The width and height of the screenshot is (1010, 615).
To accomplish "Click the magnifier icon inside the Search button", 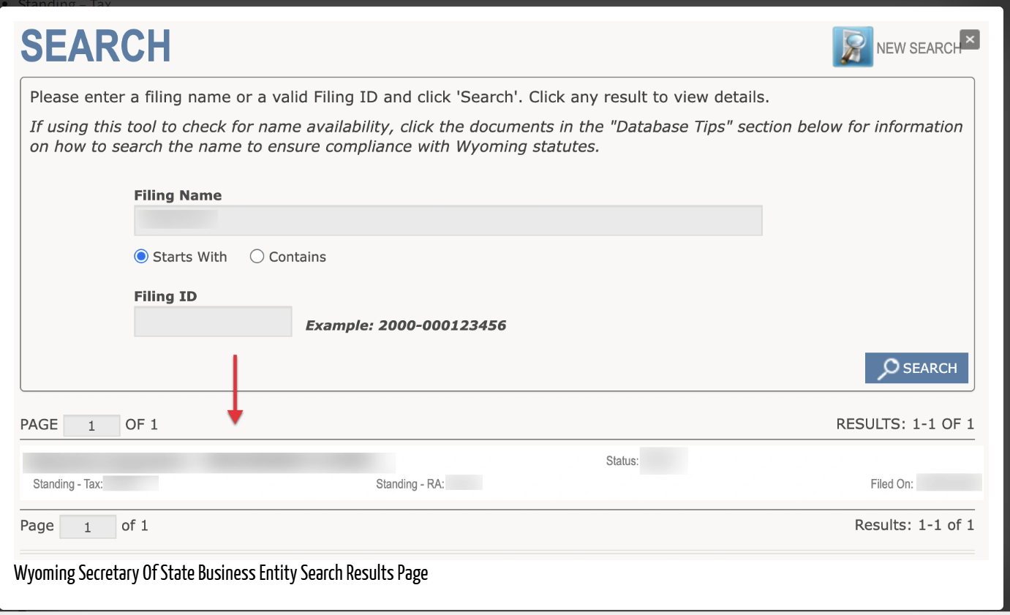I will point(888,369).
